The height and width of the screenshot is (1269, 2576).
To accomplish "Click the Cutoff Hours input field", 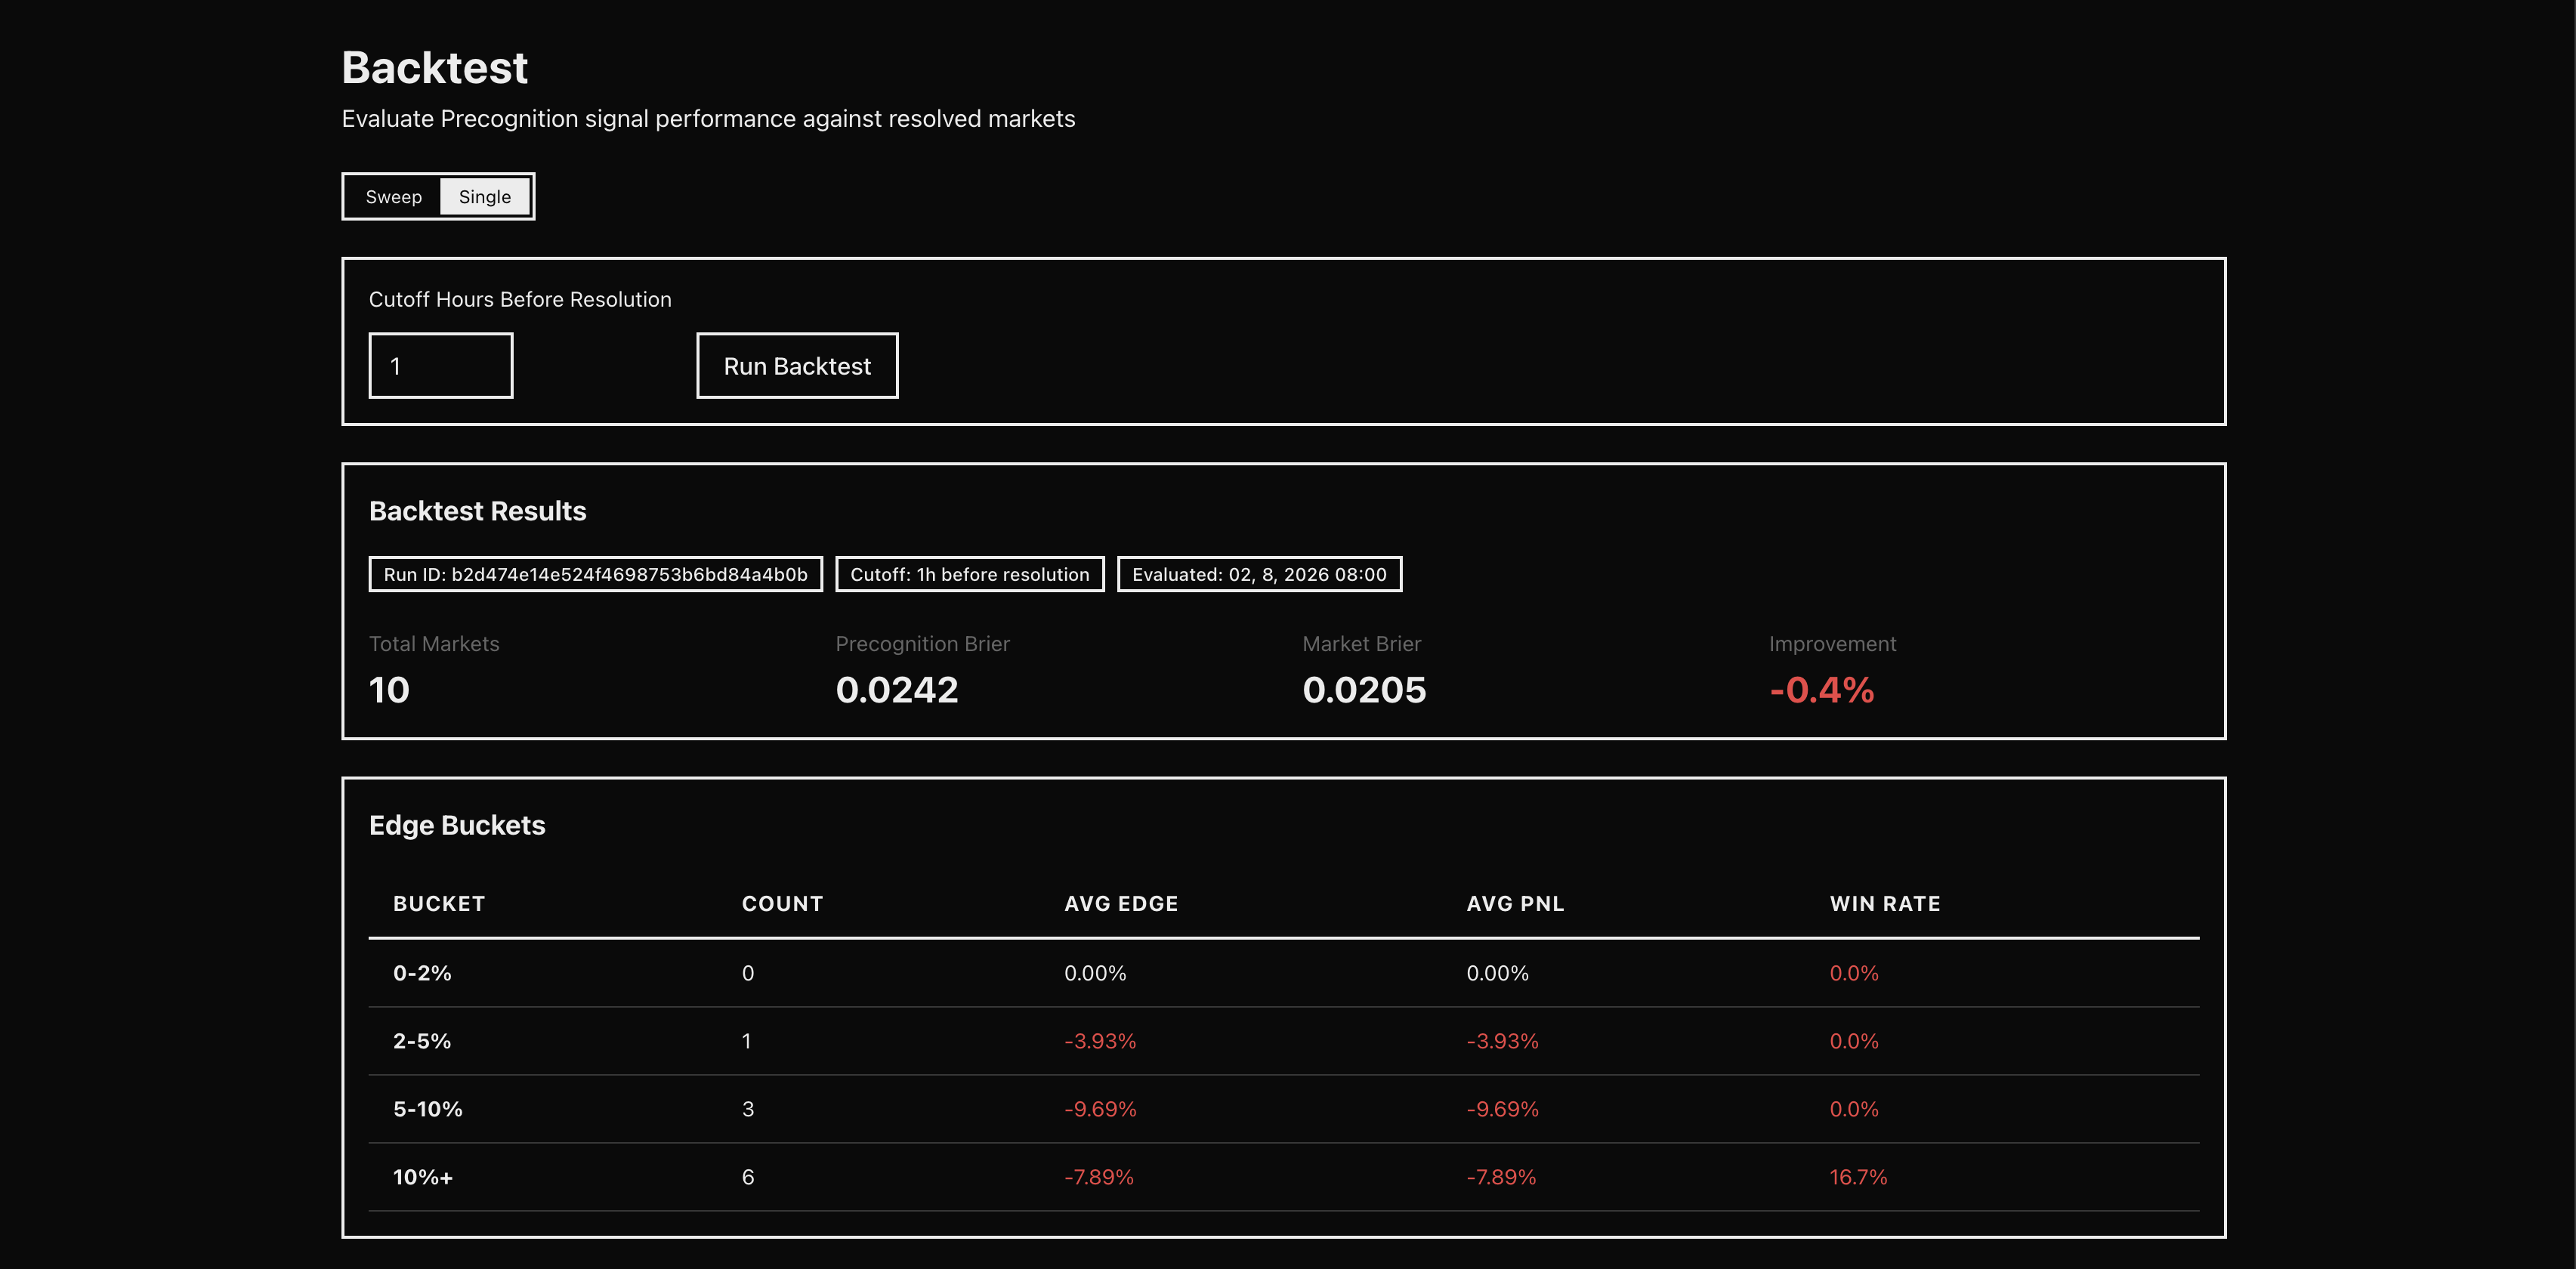I will pos(441,366).
